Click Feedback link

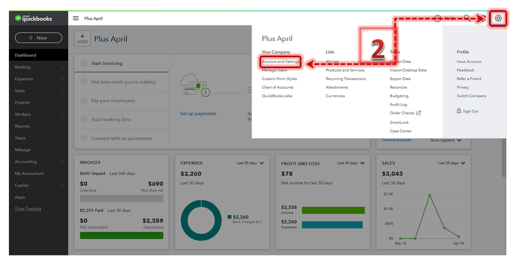[x=465, y=70]
